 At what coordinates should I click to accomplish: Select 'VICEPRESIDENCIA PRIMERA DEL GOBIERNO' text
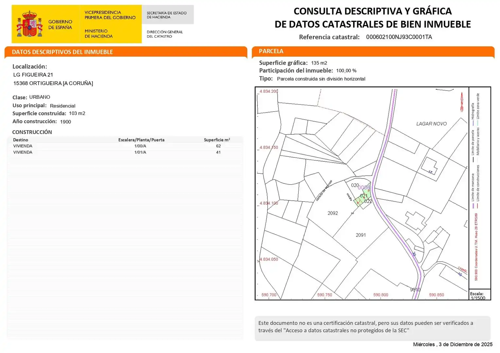(x=110, y=15)
